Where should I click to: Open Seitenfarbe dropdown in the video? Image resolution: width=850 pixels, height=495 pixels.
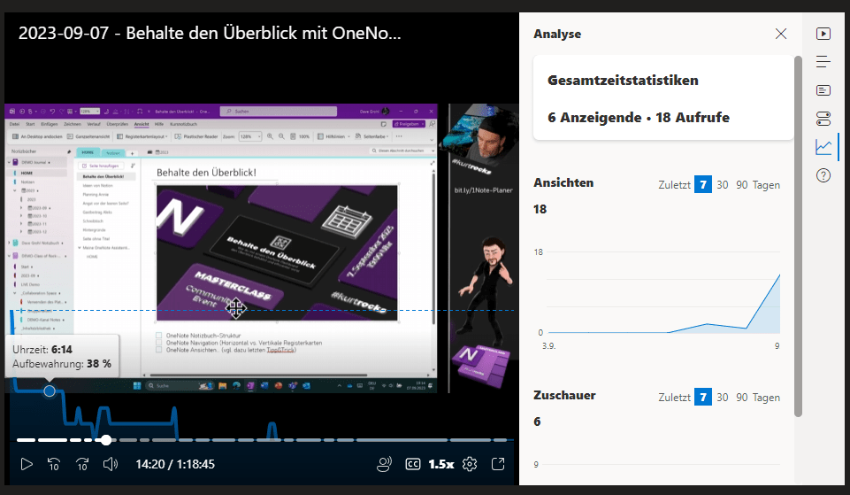click(x=371, y=136)
